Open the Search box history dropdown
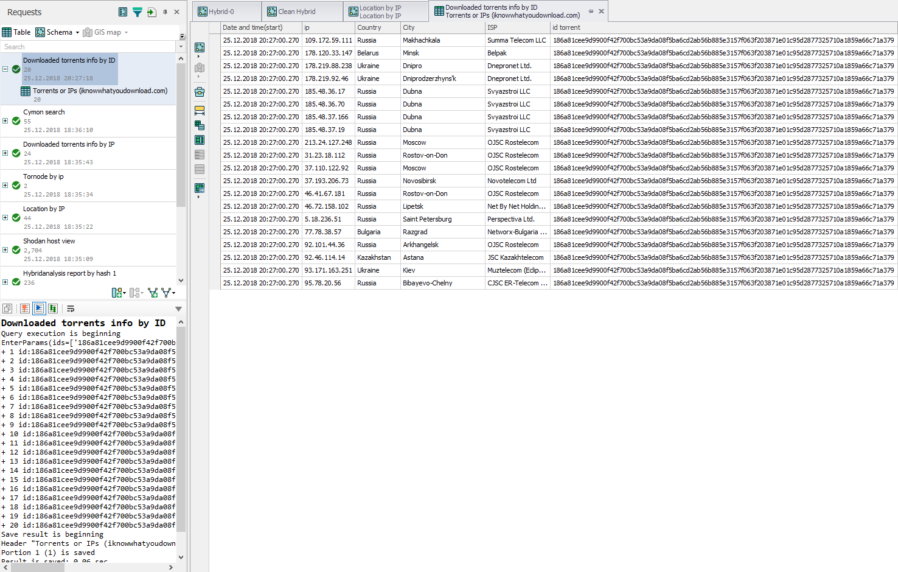Image resolution: width=898 pixels, height=572 pixels. pos(181,47)
